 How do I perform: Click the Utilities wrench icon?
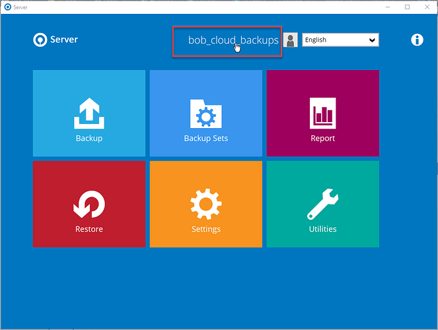[322, 205]
